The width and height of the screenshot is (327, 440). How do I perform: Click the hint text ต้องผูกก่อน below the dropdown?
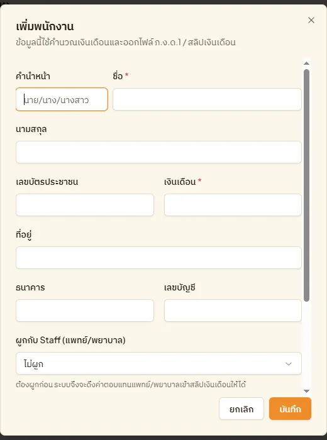point(131,385)
